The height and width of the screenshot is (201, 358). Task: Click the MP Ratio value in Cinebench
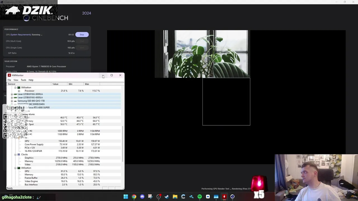(71, 53)
